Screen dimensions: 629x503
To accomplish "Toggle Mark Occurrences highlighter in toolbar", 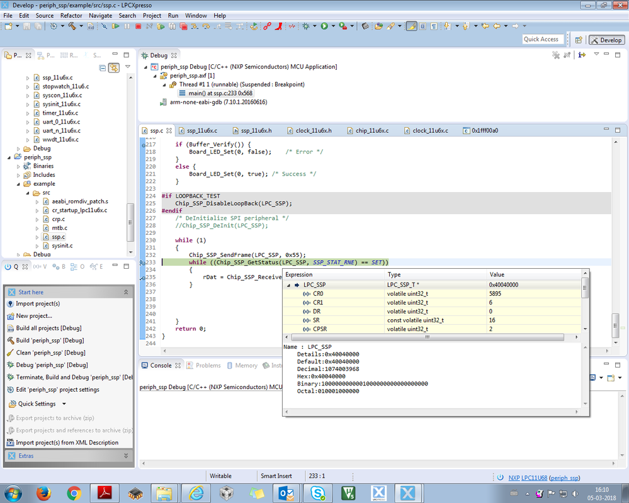I will point(411,26).
